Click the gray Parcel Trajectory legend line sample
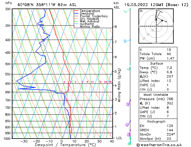Image resolution: width=191 pixels, height=147 pixels. [x=76, y=16]
